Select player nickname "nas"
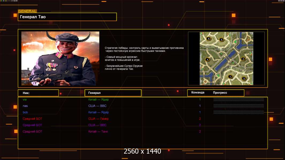285x160 pixels. click(x=25, y=106)
